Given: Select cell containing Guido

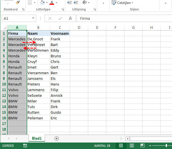Looking at the screenshot, I should [60, 113].
